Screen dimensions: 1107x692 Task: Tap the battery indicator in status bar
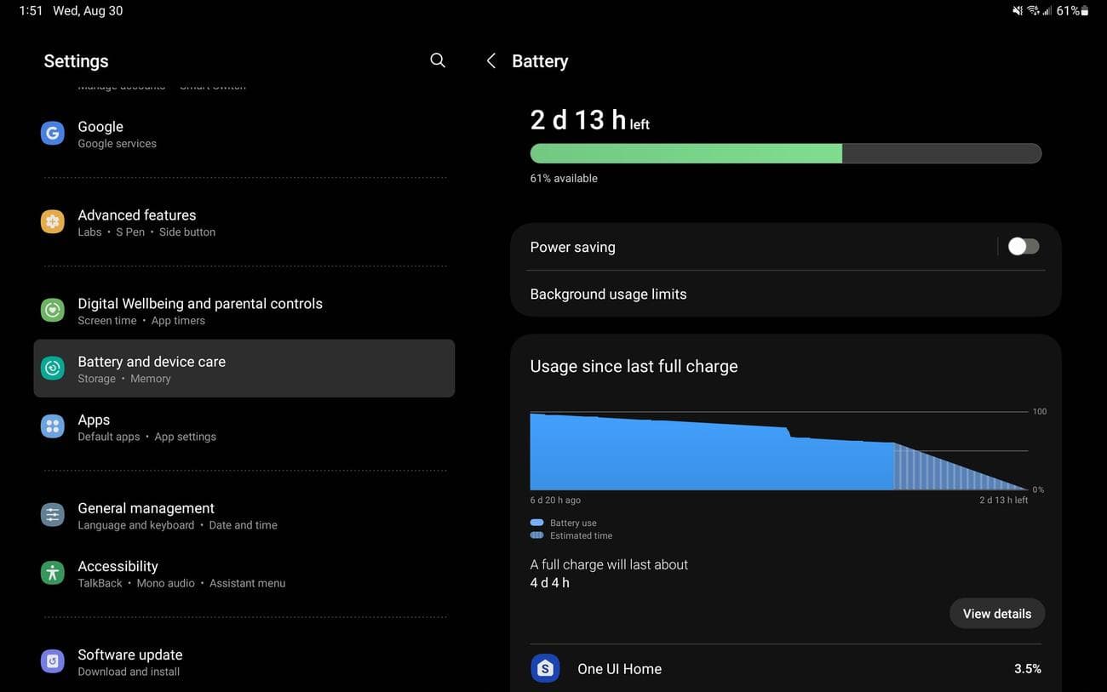pyautogui.click(x=1084, y=11)
